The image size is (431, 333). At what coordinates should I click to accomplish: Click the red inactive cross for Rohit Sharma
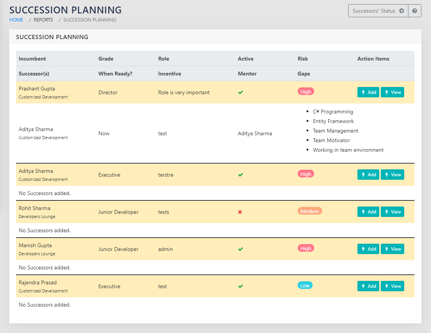tap(240, 212)
